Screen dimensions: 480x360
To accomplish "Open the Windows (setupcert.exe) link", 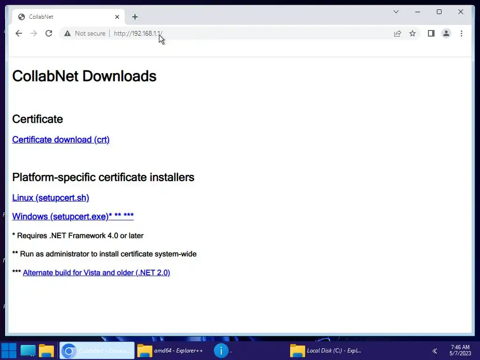I will 73,216.
